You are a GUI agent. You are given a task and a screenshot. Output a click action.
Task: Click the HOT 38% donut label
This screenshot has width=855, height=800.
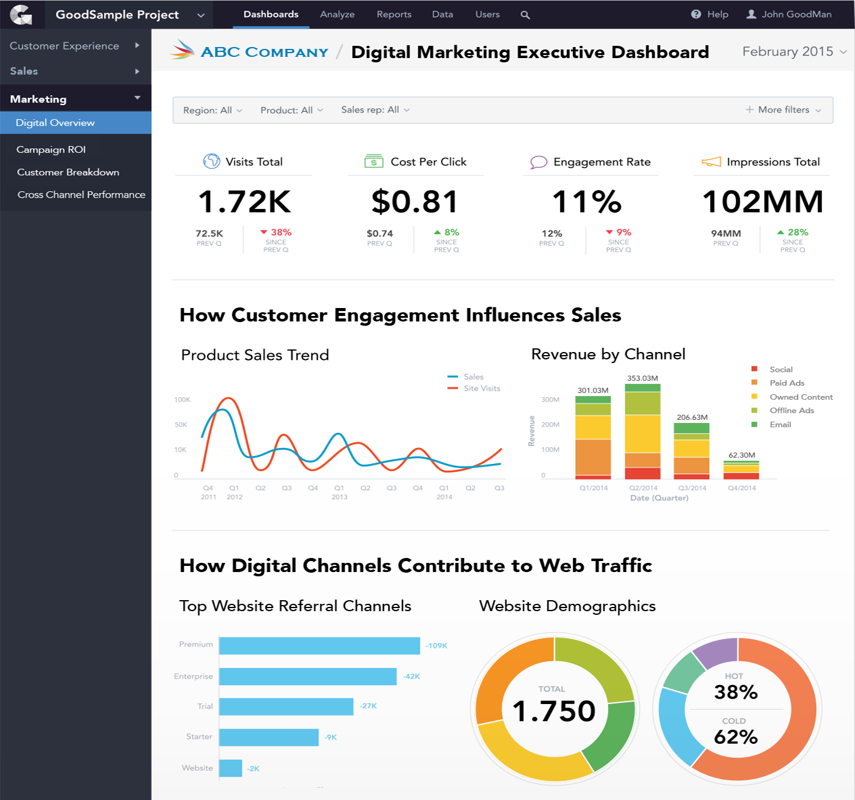click(735, 687)
